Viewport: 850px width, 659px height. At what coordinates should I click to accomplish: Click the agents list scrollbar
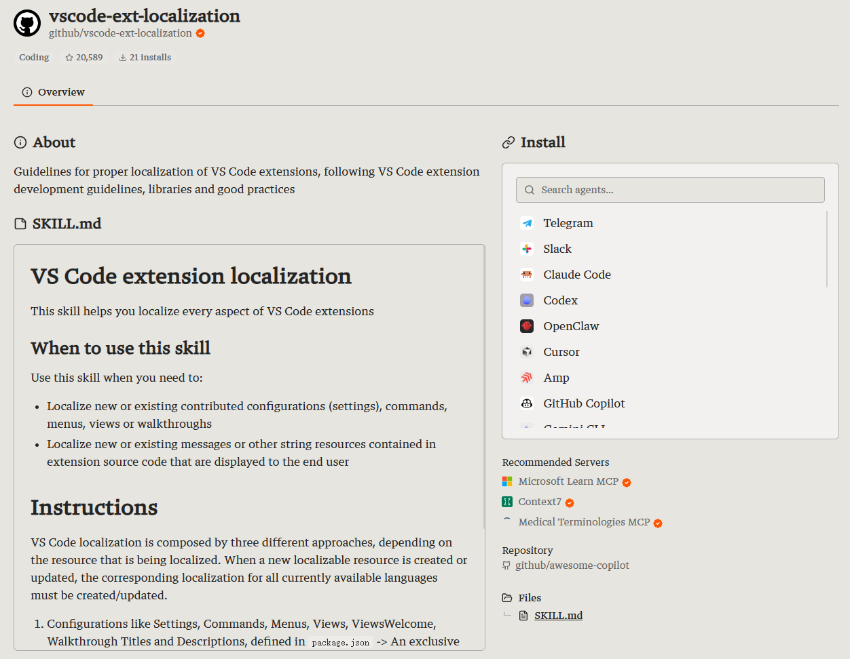pyautogui.click(x=827, y=249)
